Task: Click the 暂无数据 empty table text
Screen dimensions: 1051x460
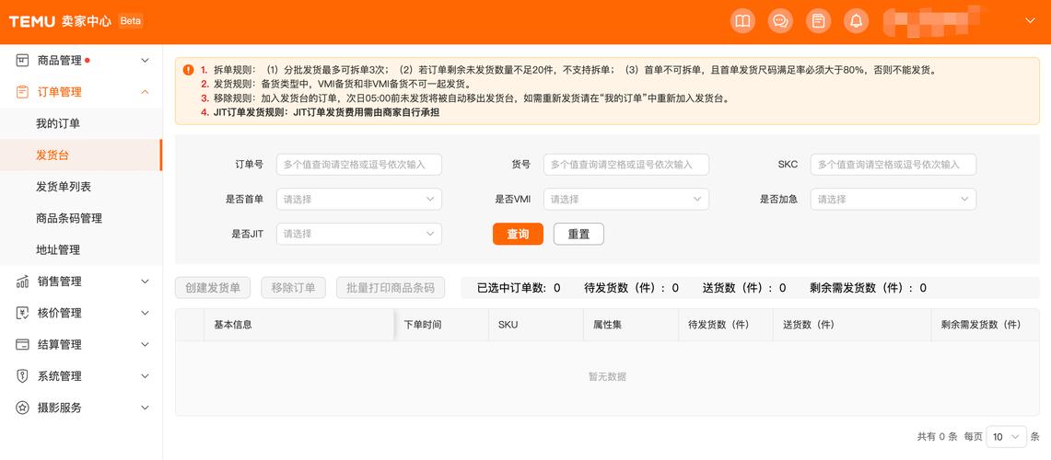Action: (x=607, y=376)
